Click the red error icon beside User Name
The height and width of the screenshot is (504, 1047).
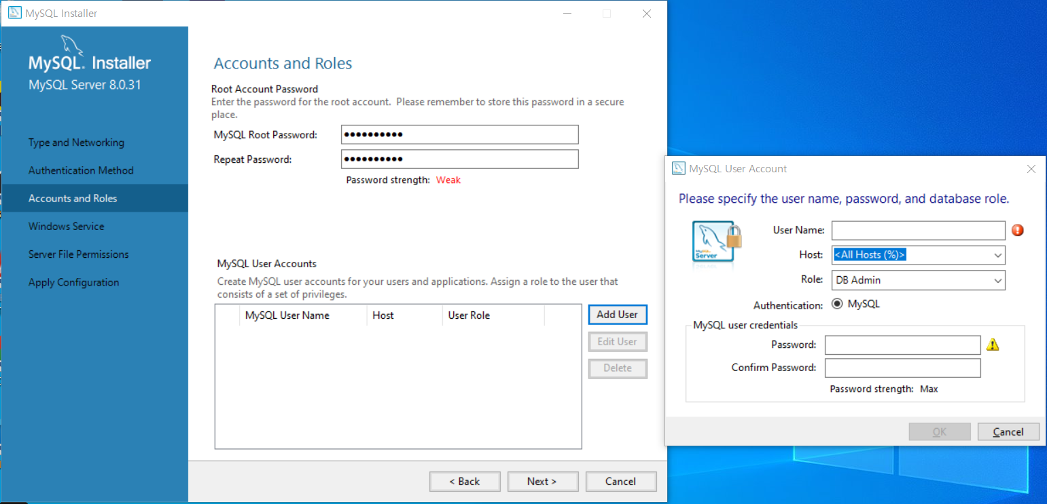pyautogui.click(x=1017, y=231)
